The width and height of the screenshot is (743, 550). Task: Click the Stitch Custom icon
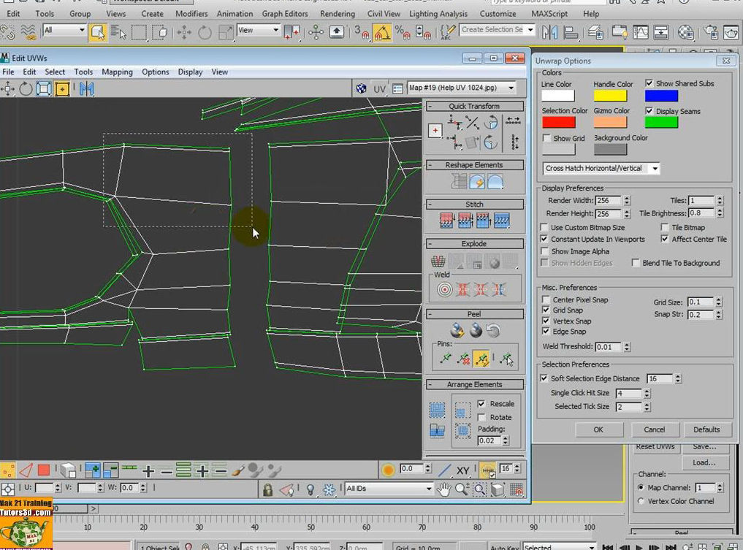pos(501,221)
